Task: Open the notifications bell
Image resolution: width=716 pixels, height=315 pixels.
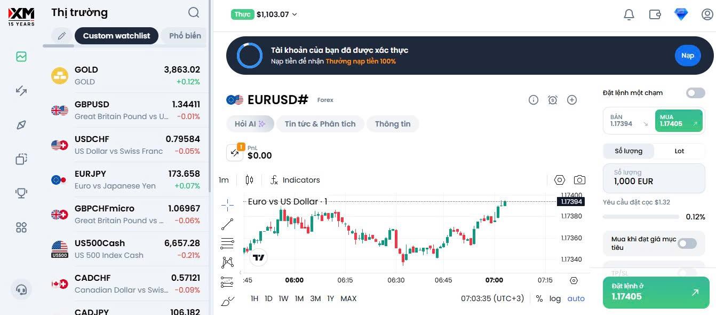Action: click(x=629, y=14)
